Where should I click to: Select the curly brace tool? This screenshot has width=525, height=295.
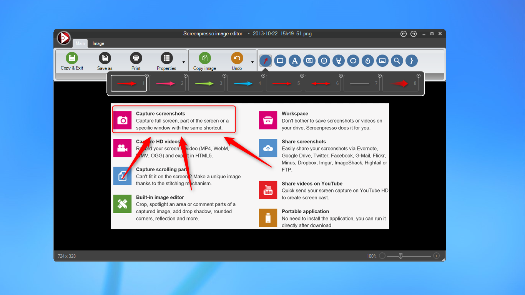[412, 61]
